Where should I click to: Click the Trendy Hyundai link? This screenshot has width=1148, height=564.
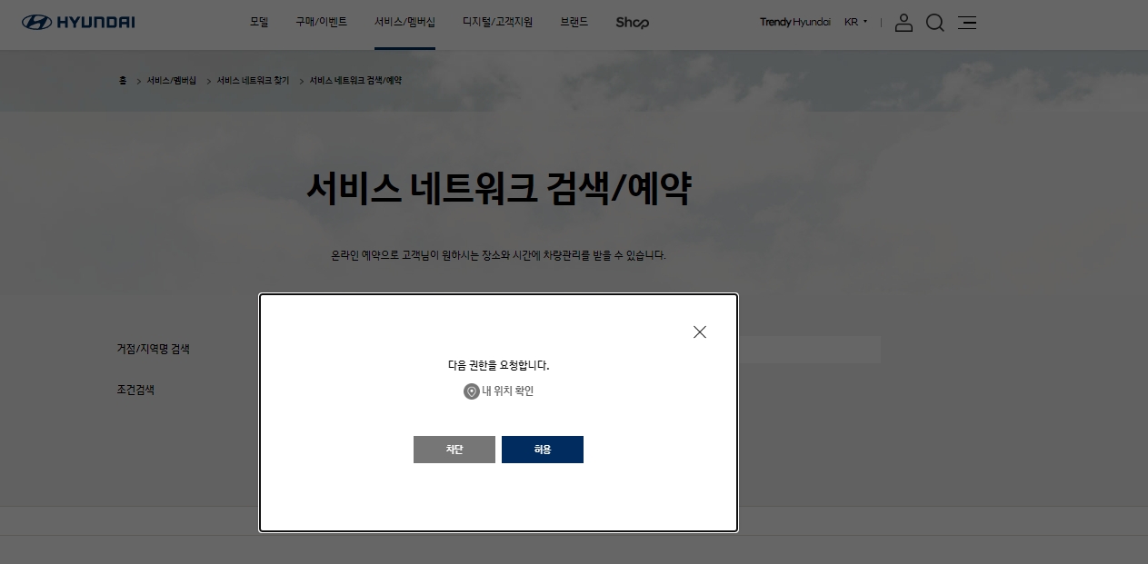pos(794,22)
